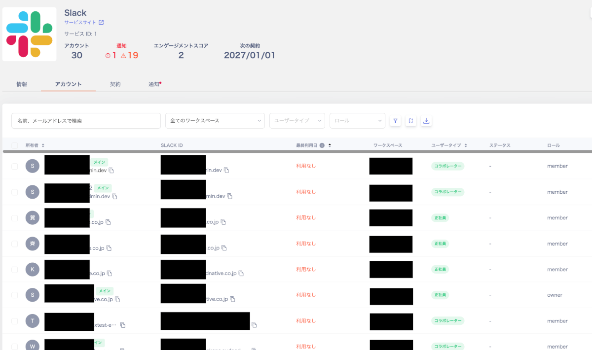Expand the ユーザータイプ filter dropdown
Screen dimensions: 592x350
[297, 121]
